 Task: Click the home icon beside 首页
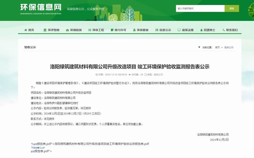click(x=26, y=30)
